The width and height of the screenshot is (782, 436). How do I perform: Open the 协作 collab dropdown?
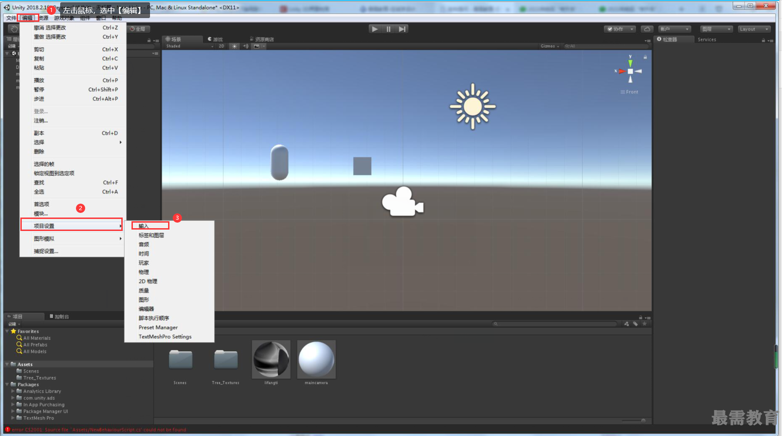point(620,29)
